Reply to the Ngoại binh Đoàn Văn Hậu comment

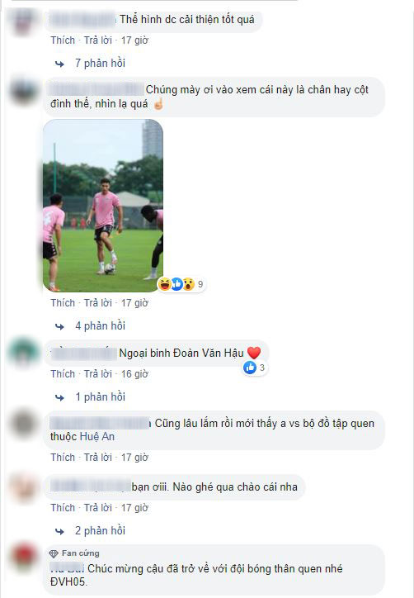[98, 374]
